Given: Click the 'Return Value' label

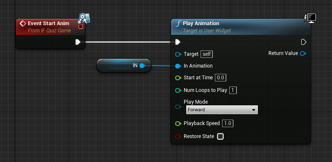Looking at the screenshot, I should click(x=283, y=53).
